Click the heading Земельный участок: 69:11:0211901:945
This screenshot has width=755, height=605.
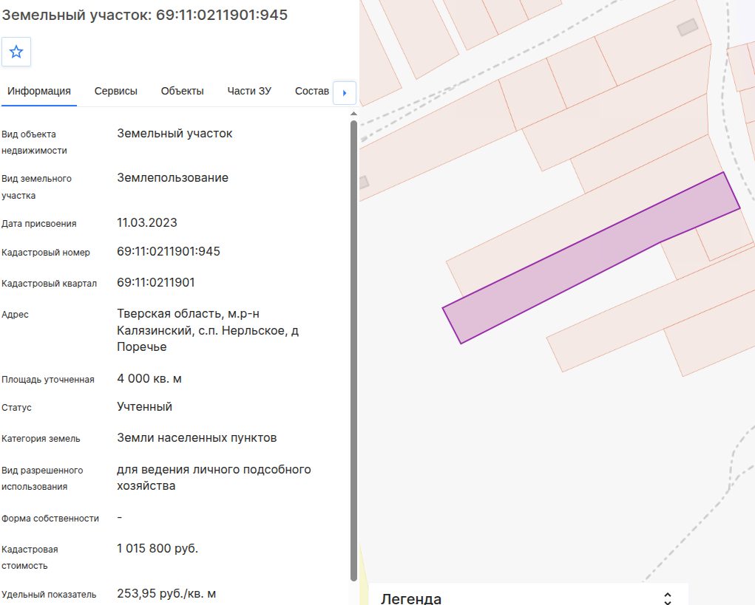coord(145,15)
